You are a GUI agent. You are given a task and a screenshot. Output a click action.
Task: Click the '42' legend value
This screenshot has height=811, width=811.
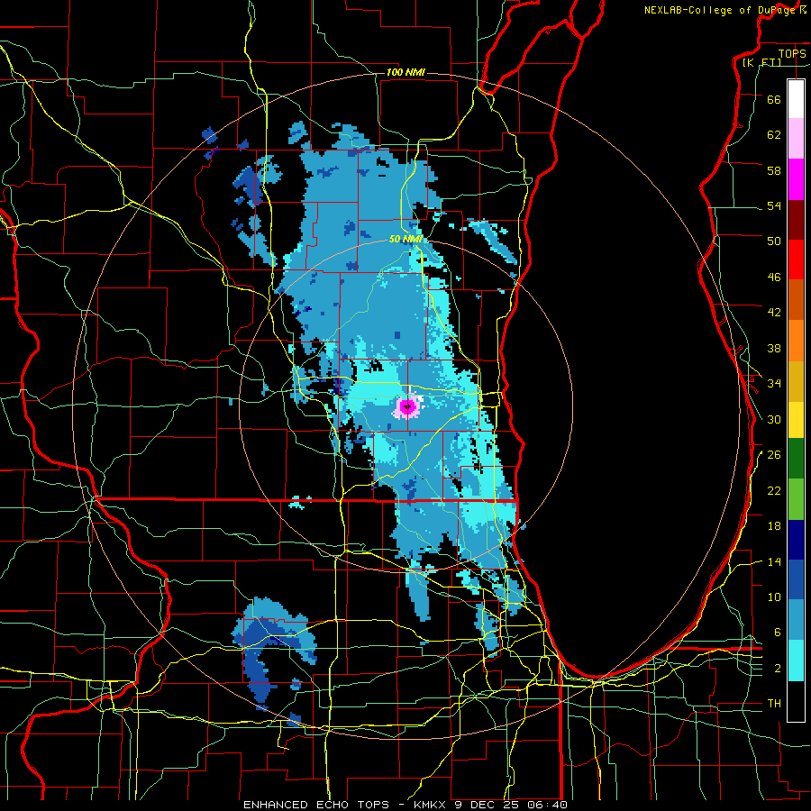coord(774,313)
